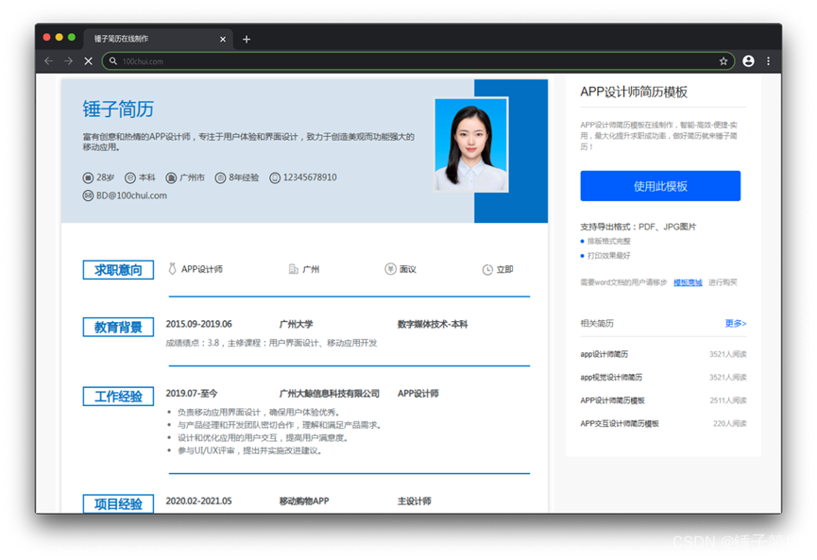Click the clock icon beside 立即

tap(487, 269)
